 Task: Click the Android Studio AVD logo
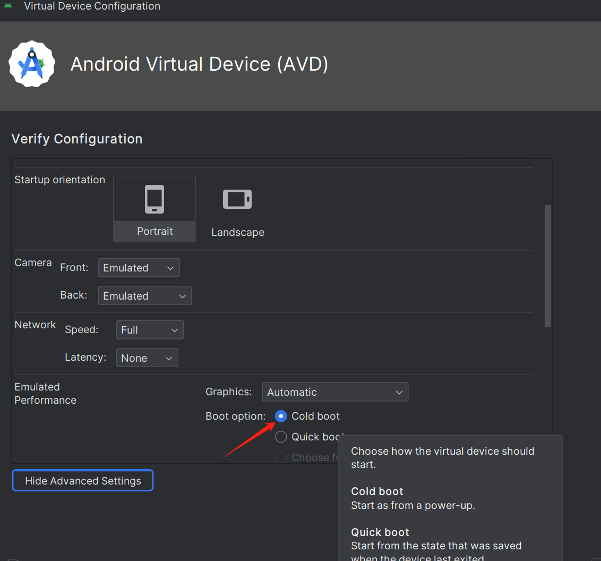pyautogui.click(x=32, y=65)
